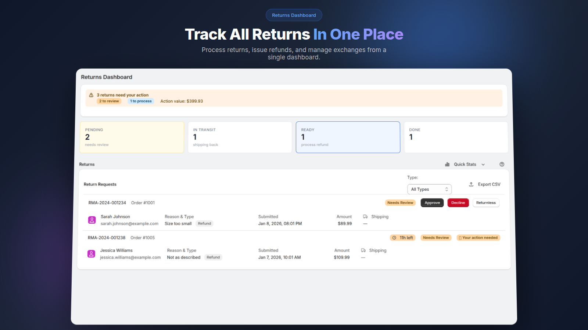Switch to the READY process refund card
588x330 pixels.
coord(348,137)
